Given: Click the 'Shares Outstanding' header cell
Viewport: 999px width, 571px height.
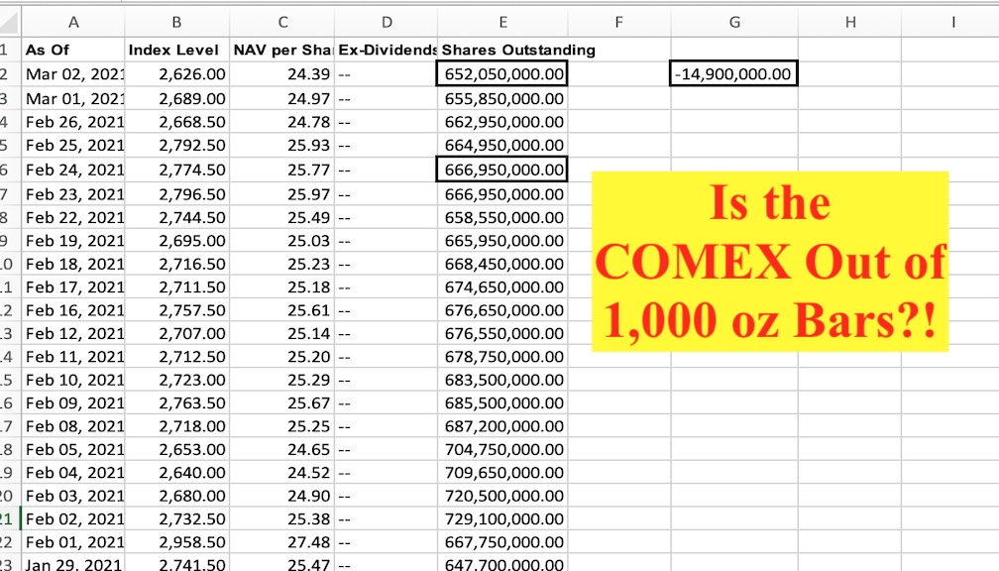Looking at the screenshot, I should coord(502,50).
